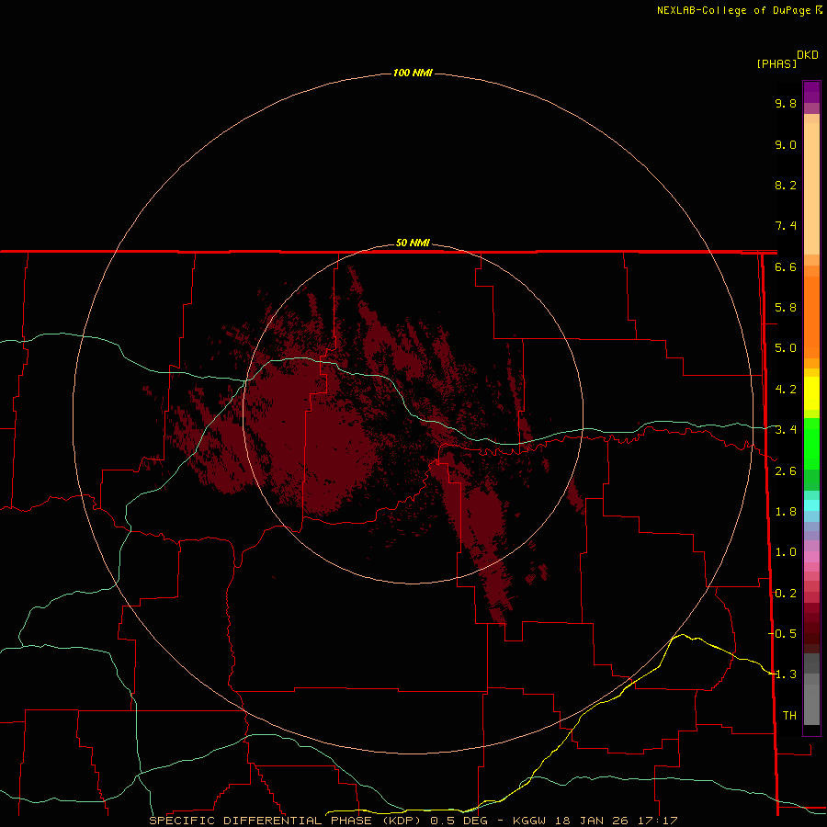The image size is (827, 827).
Task: Click the 1.8 legend value
Action: pyautogui.click(x=786, y=512)
